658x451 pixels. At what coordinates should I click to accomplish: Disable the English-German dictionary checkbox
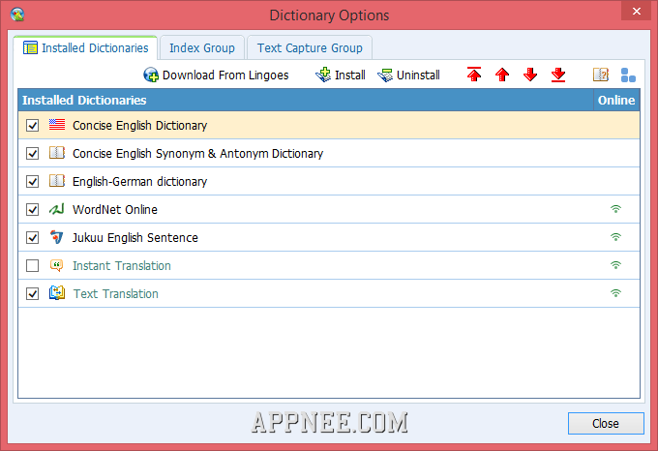pyautogui.click(x=32, y=182)
